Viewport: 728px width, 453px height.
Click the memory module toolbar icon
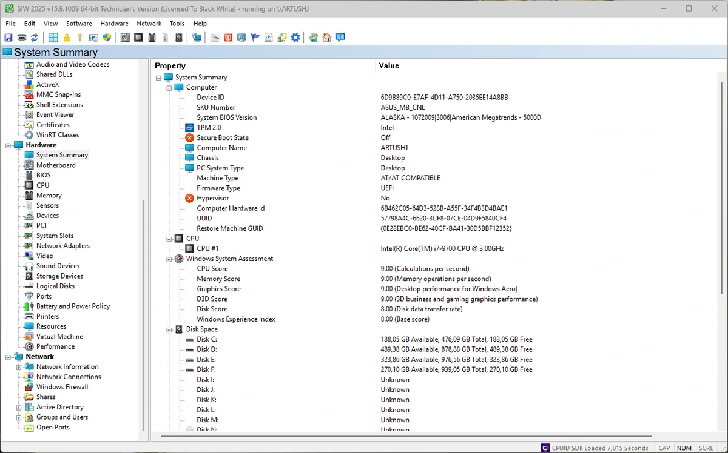(152, 38)
